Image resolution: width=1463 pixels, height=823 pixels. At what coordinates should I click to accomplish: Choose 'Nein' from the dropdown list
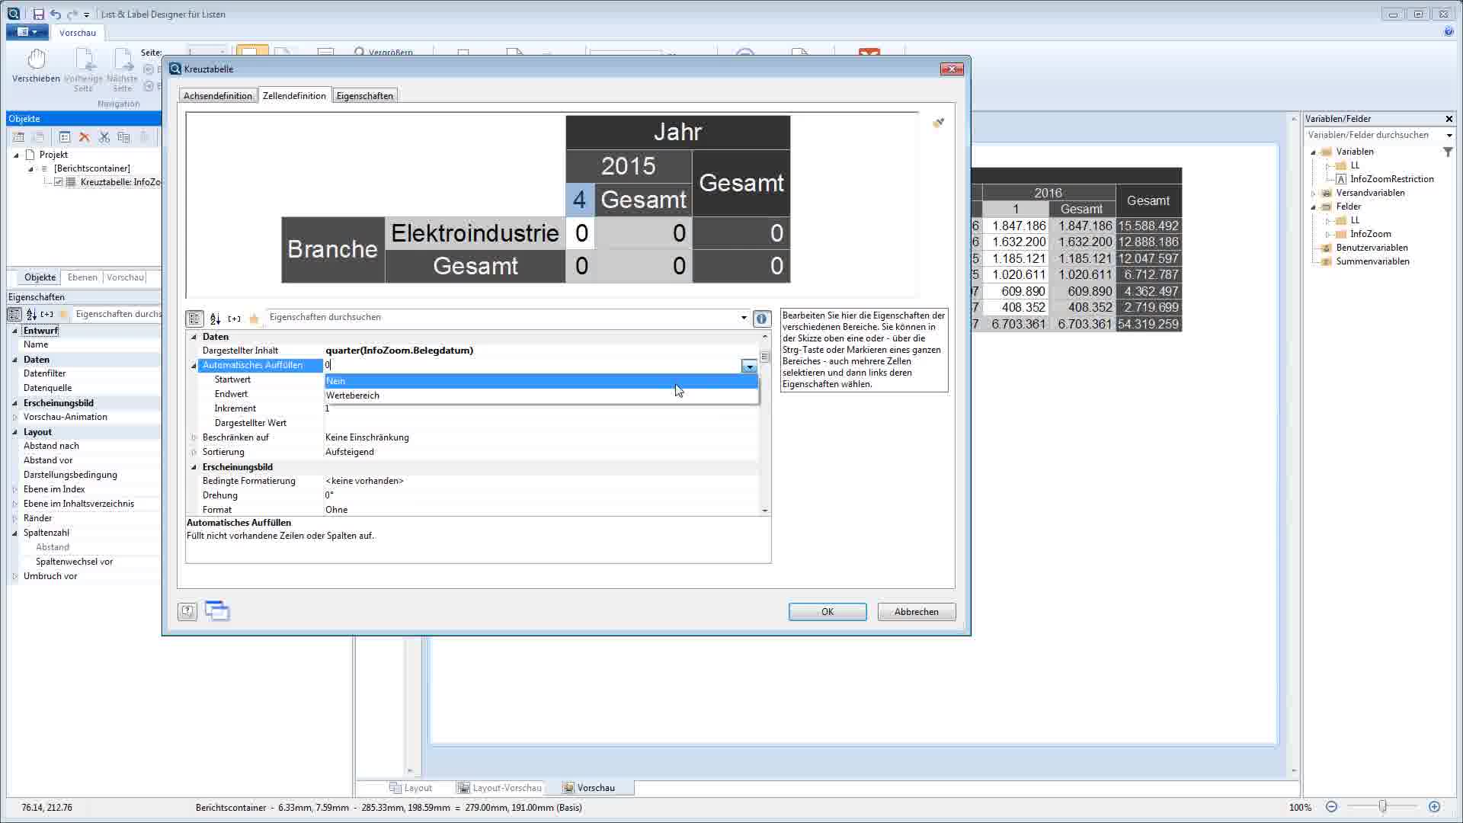coord(541,381)
